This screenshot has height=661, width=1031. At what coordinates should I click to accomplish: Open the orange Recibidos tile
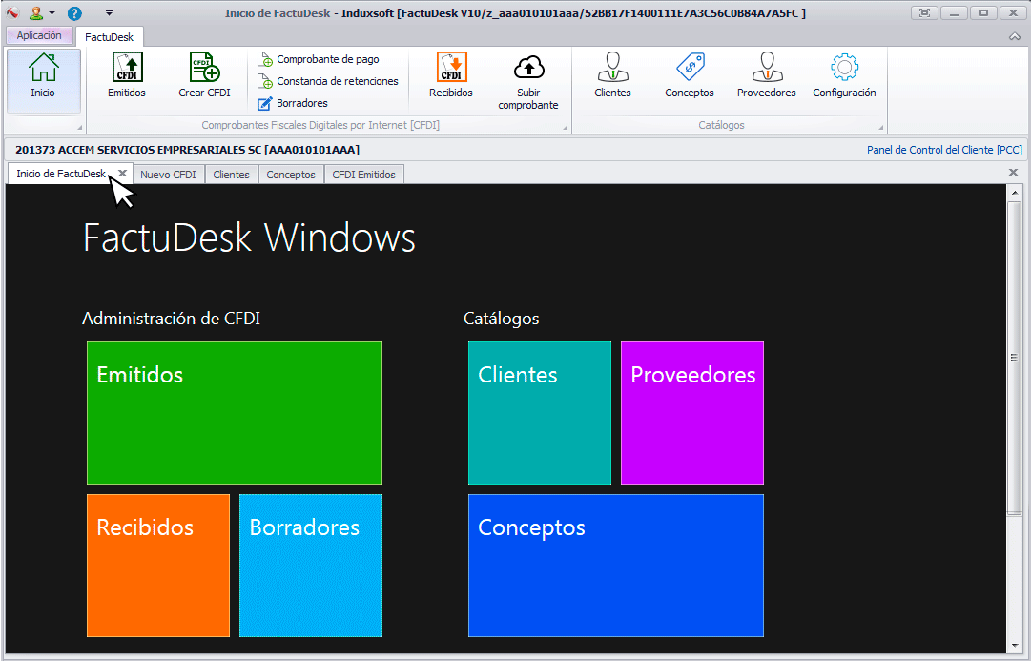point(158,566)
